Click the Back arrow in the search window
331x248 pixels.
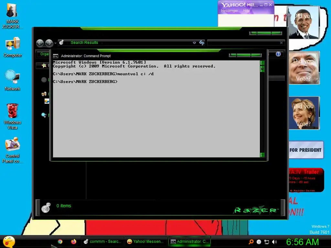(x=40, y=43)
